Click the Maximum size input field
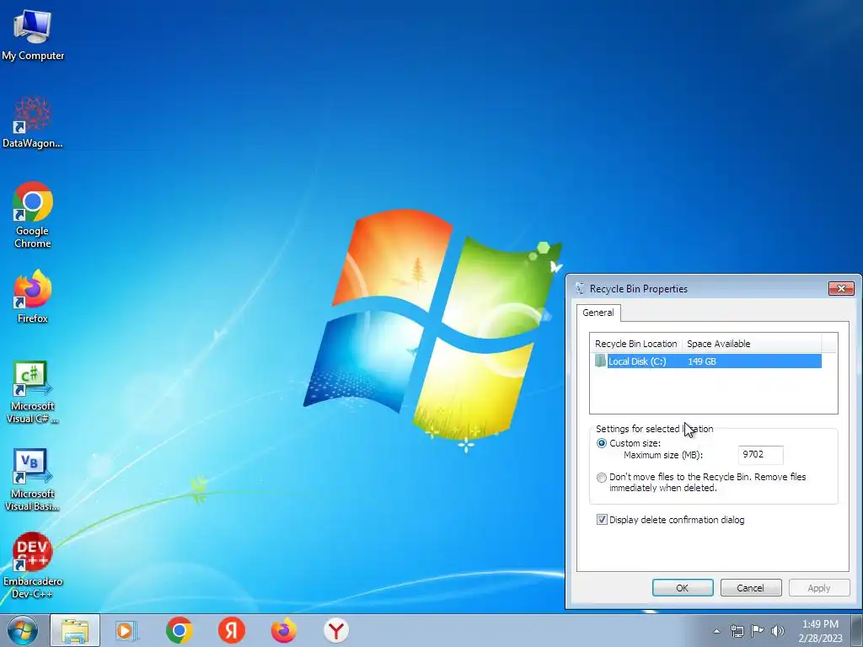863x647 pixels. (760, 454)
